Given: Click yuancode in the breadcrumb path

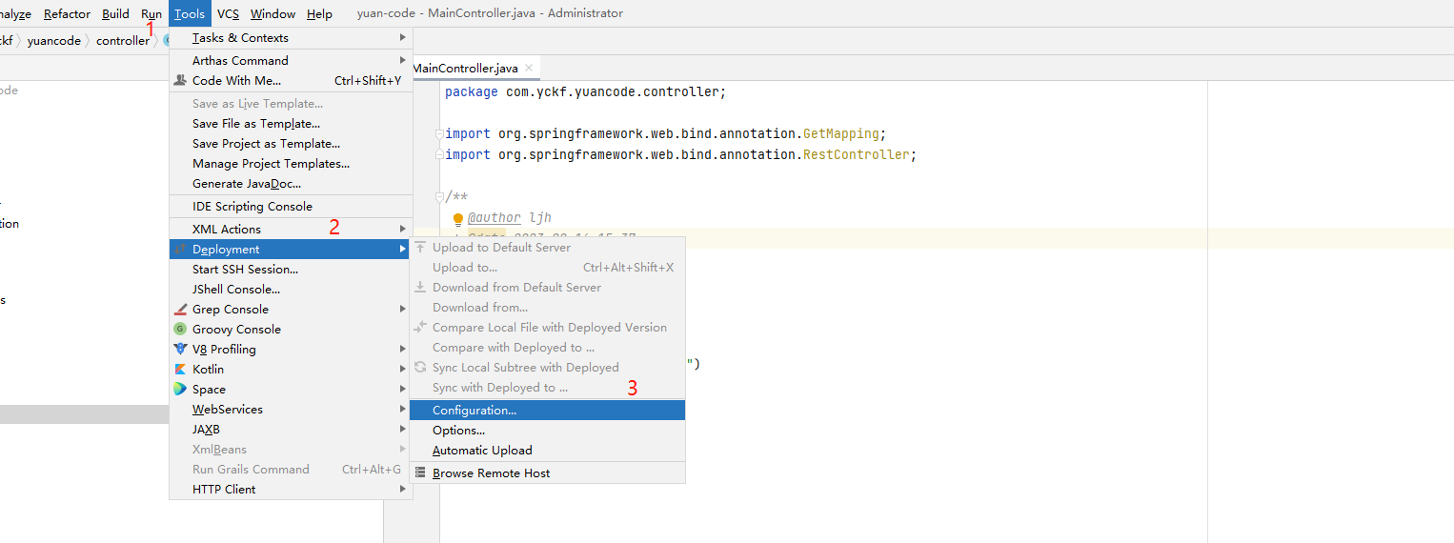Looking at the screenshot, I should [53, 41].
